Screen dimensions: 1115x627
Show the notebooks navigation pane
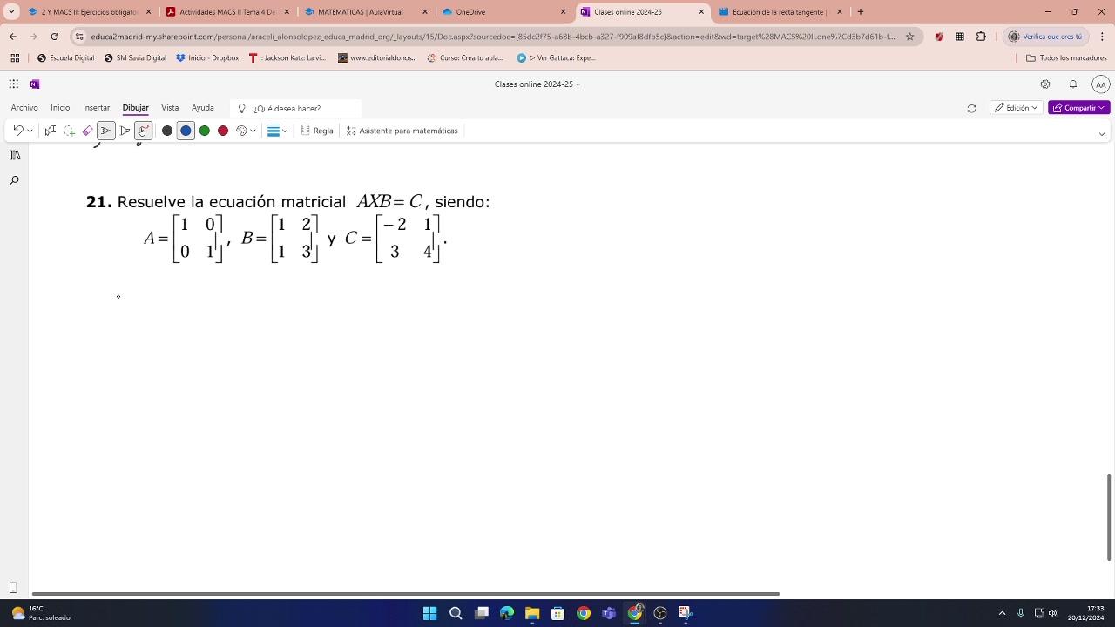pos(14,155)
